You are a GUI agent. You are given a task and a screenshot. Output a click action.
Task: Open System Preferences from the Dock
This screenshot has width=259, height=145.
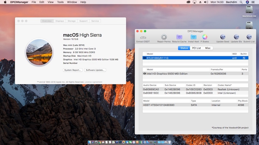(151, 142)
